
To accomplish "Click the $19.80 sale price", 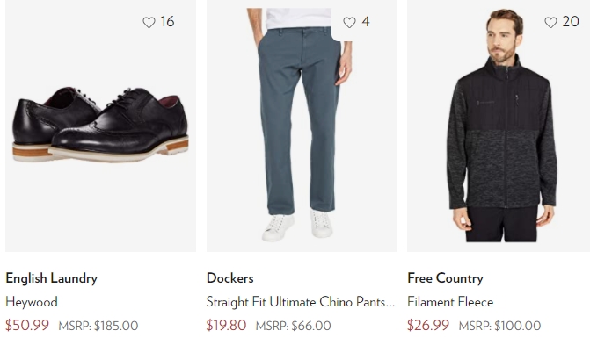I will coord(227,325).
